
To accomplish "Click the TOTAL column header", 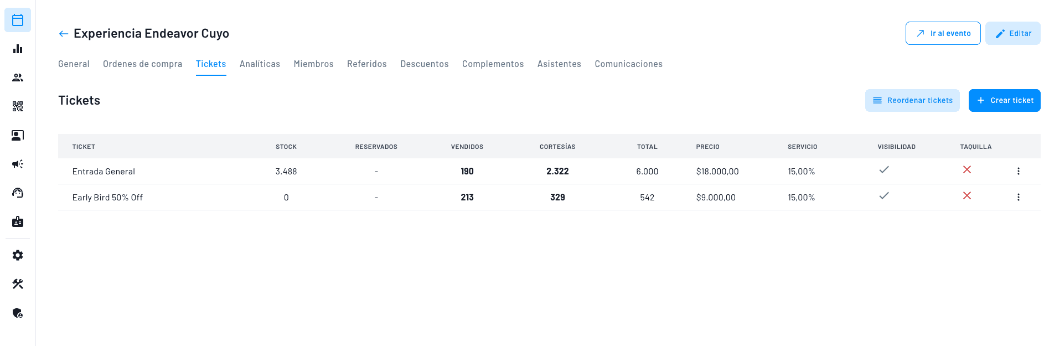I will pos(647,147).
